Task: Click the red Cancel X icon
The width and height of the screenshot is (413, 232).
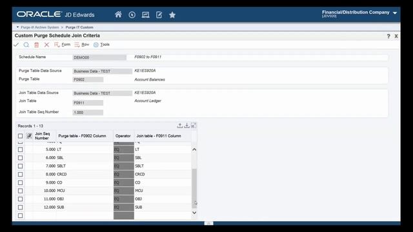Action: coord(46,44)
